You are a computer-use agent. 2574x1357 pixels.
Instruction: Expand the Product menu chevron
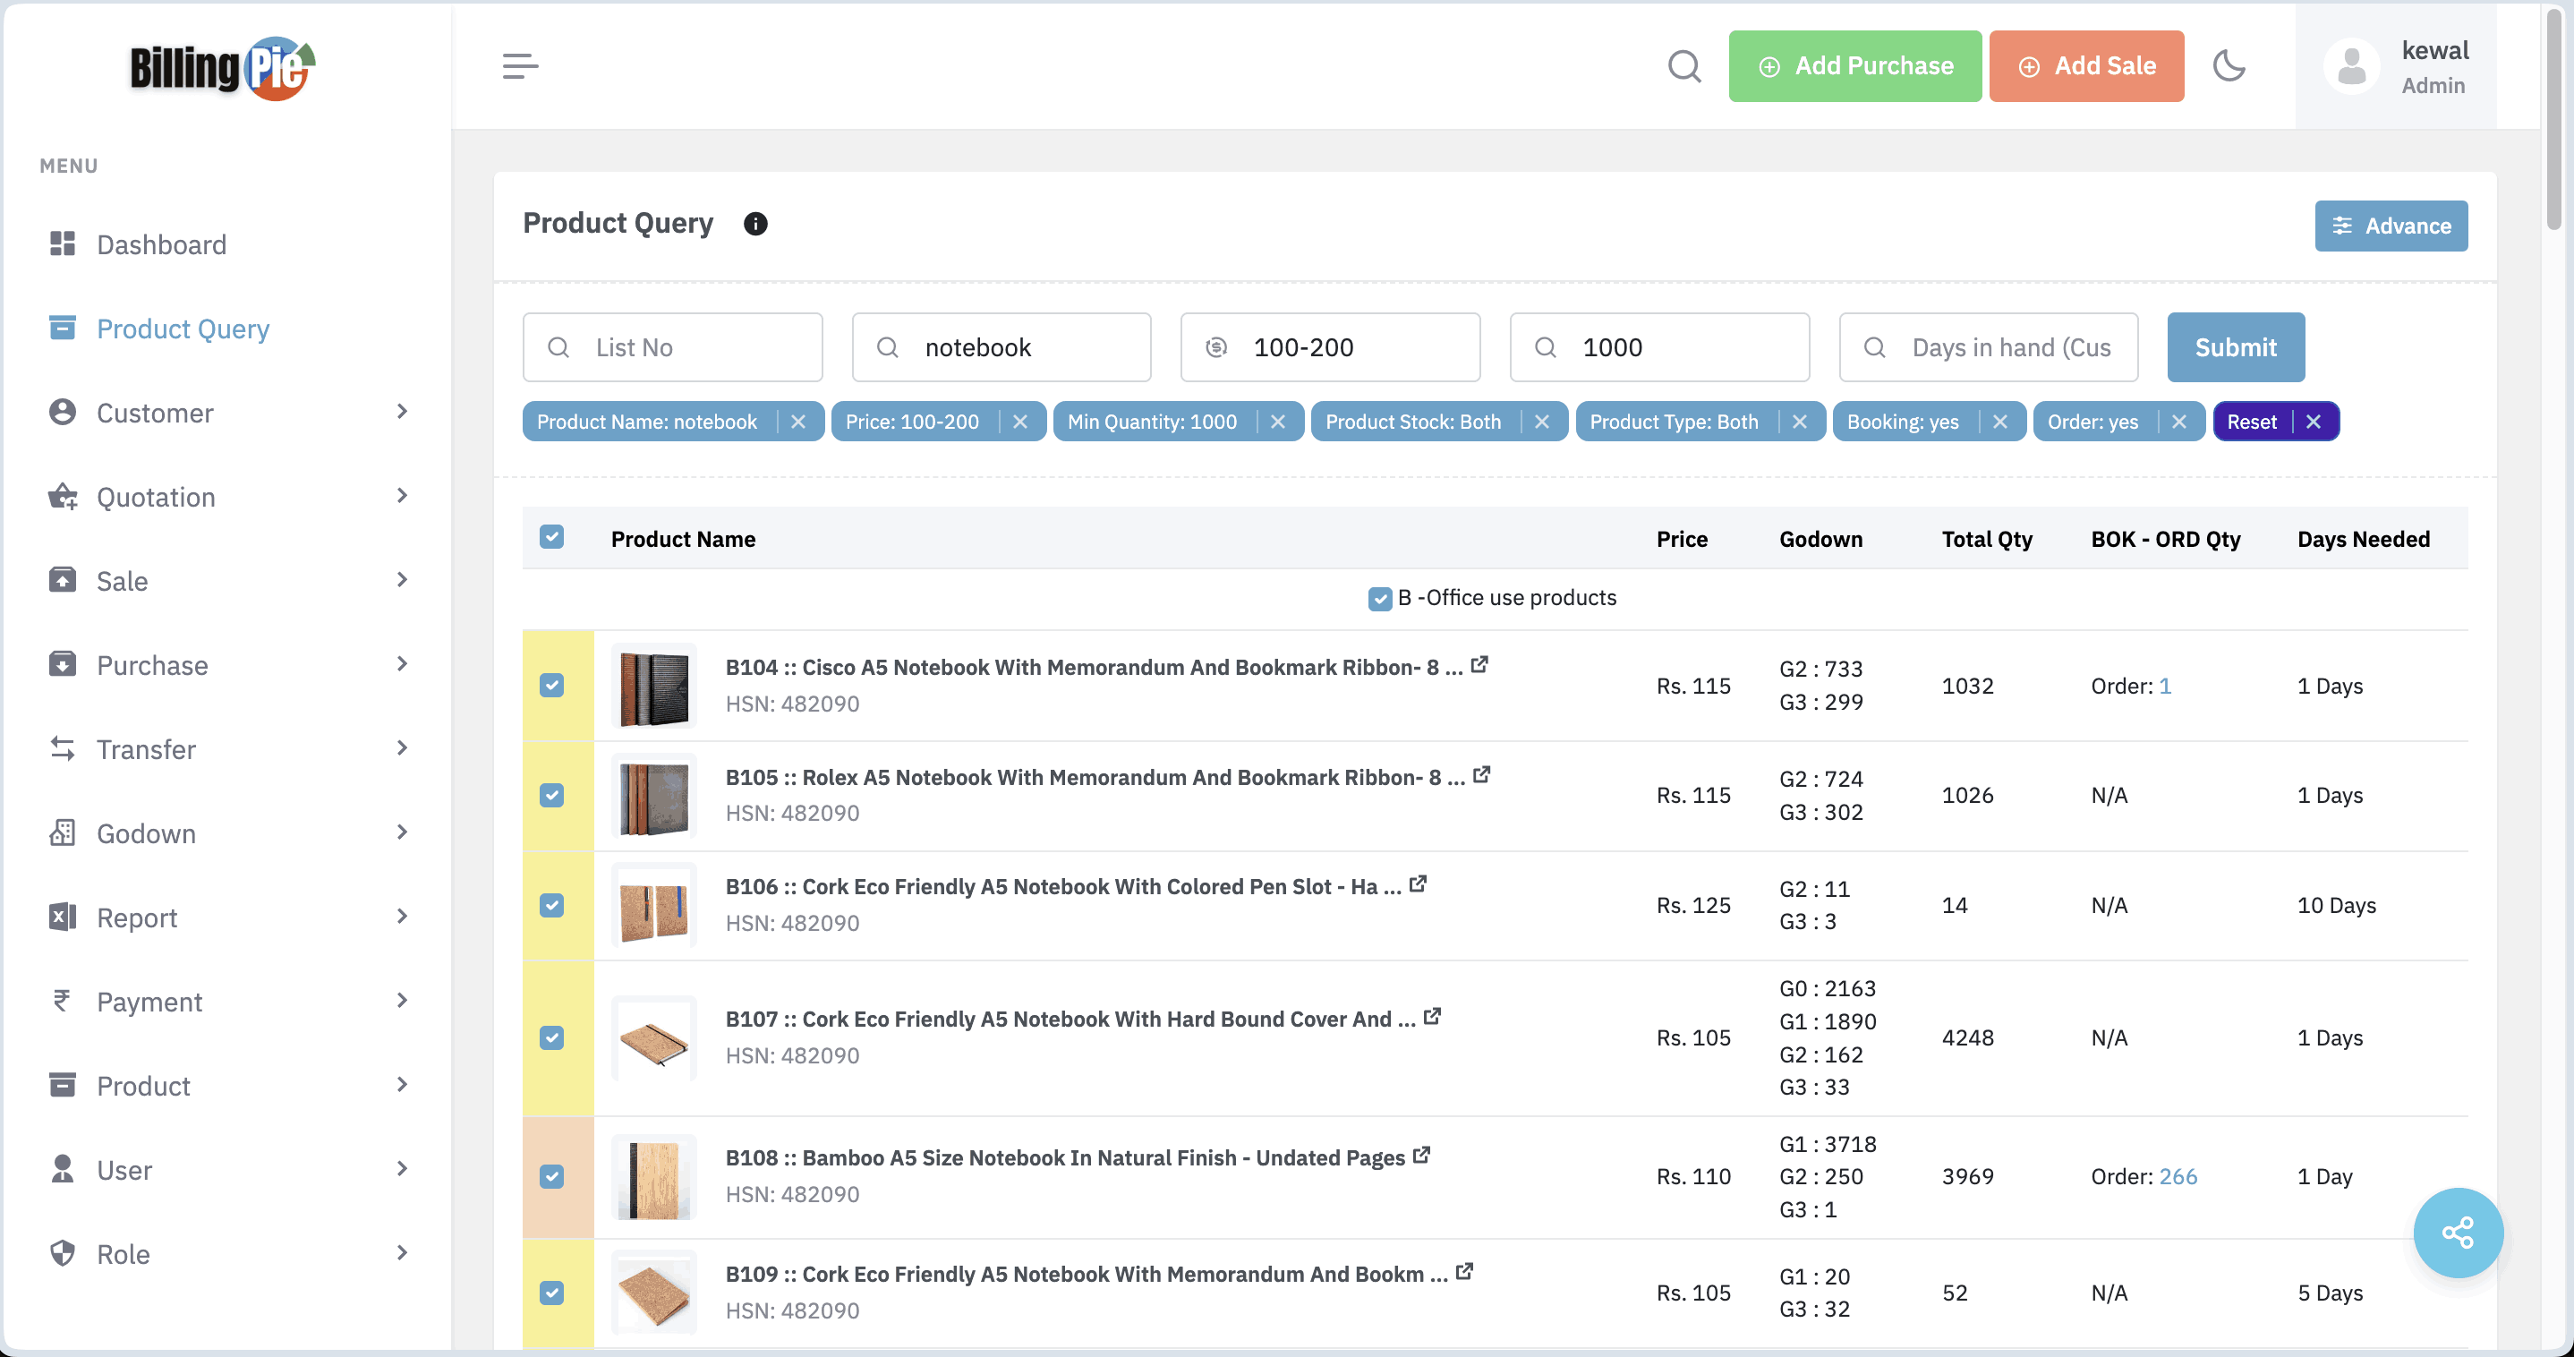[402, 1085]
